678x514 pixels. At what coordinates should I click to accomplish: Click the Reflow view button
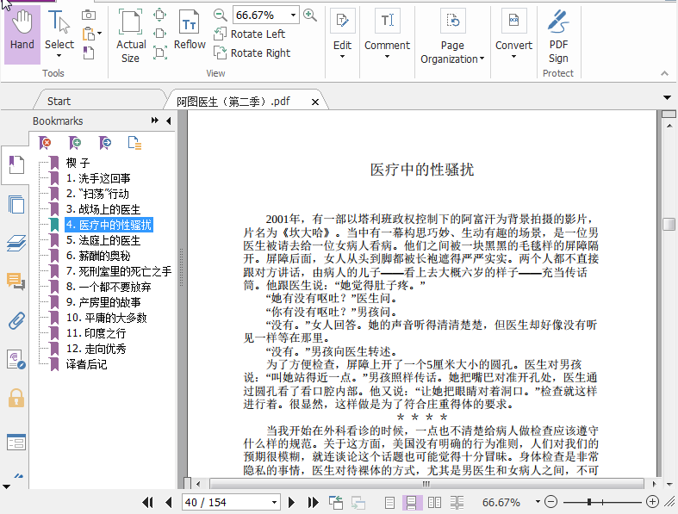(x=190, y=33)
